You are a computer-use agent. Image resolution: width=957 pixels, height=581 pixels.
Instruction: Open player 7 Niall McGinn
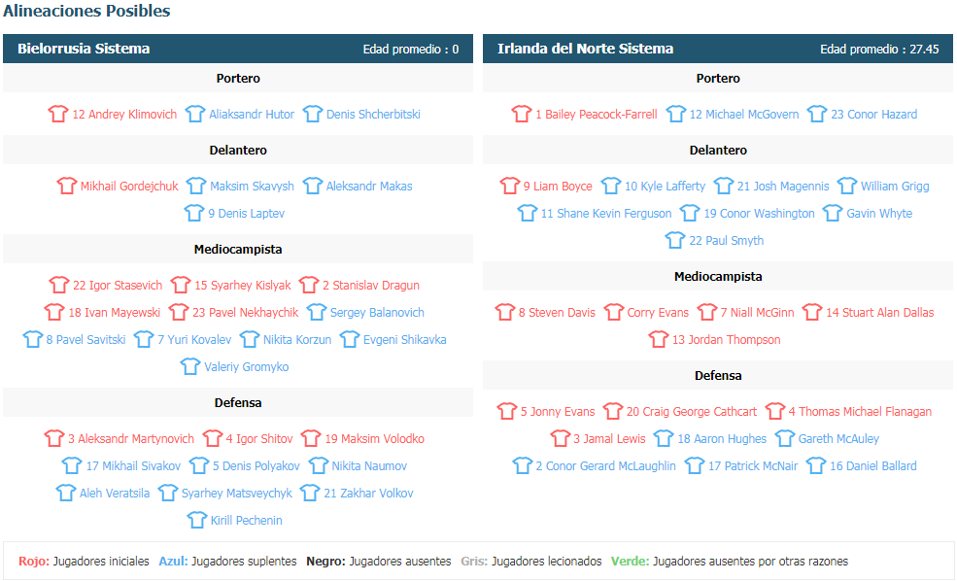tap(758, 313)
